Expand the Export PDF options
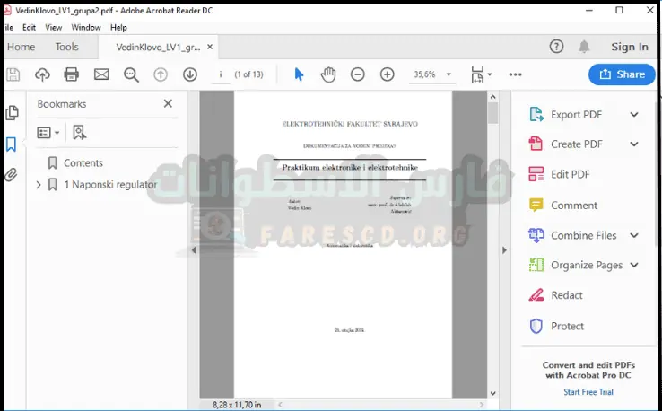 pos(634,115)
